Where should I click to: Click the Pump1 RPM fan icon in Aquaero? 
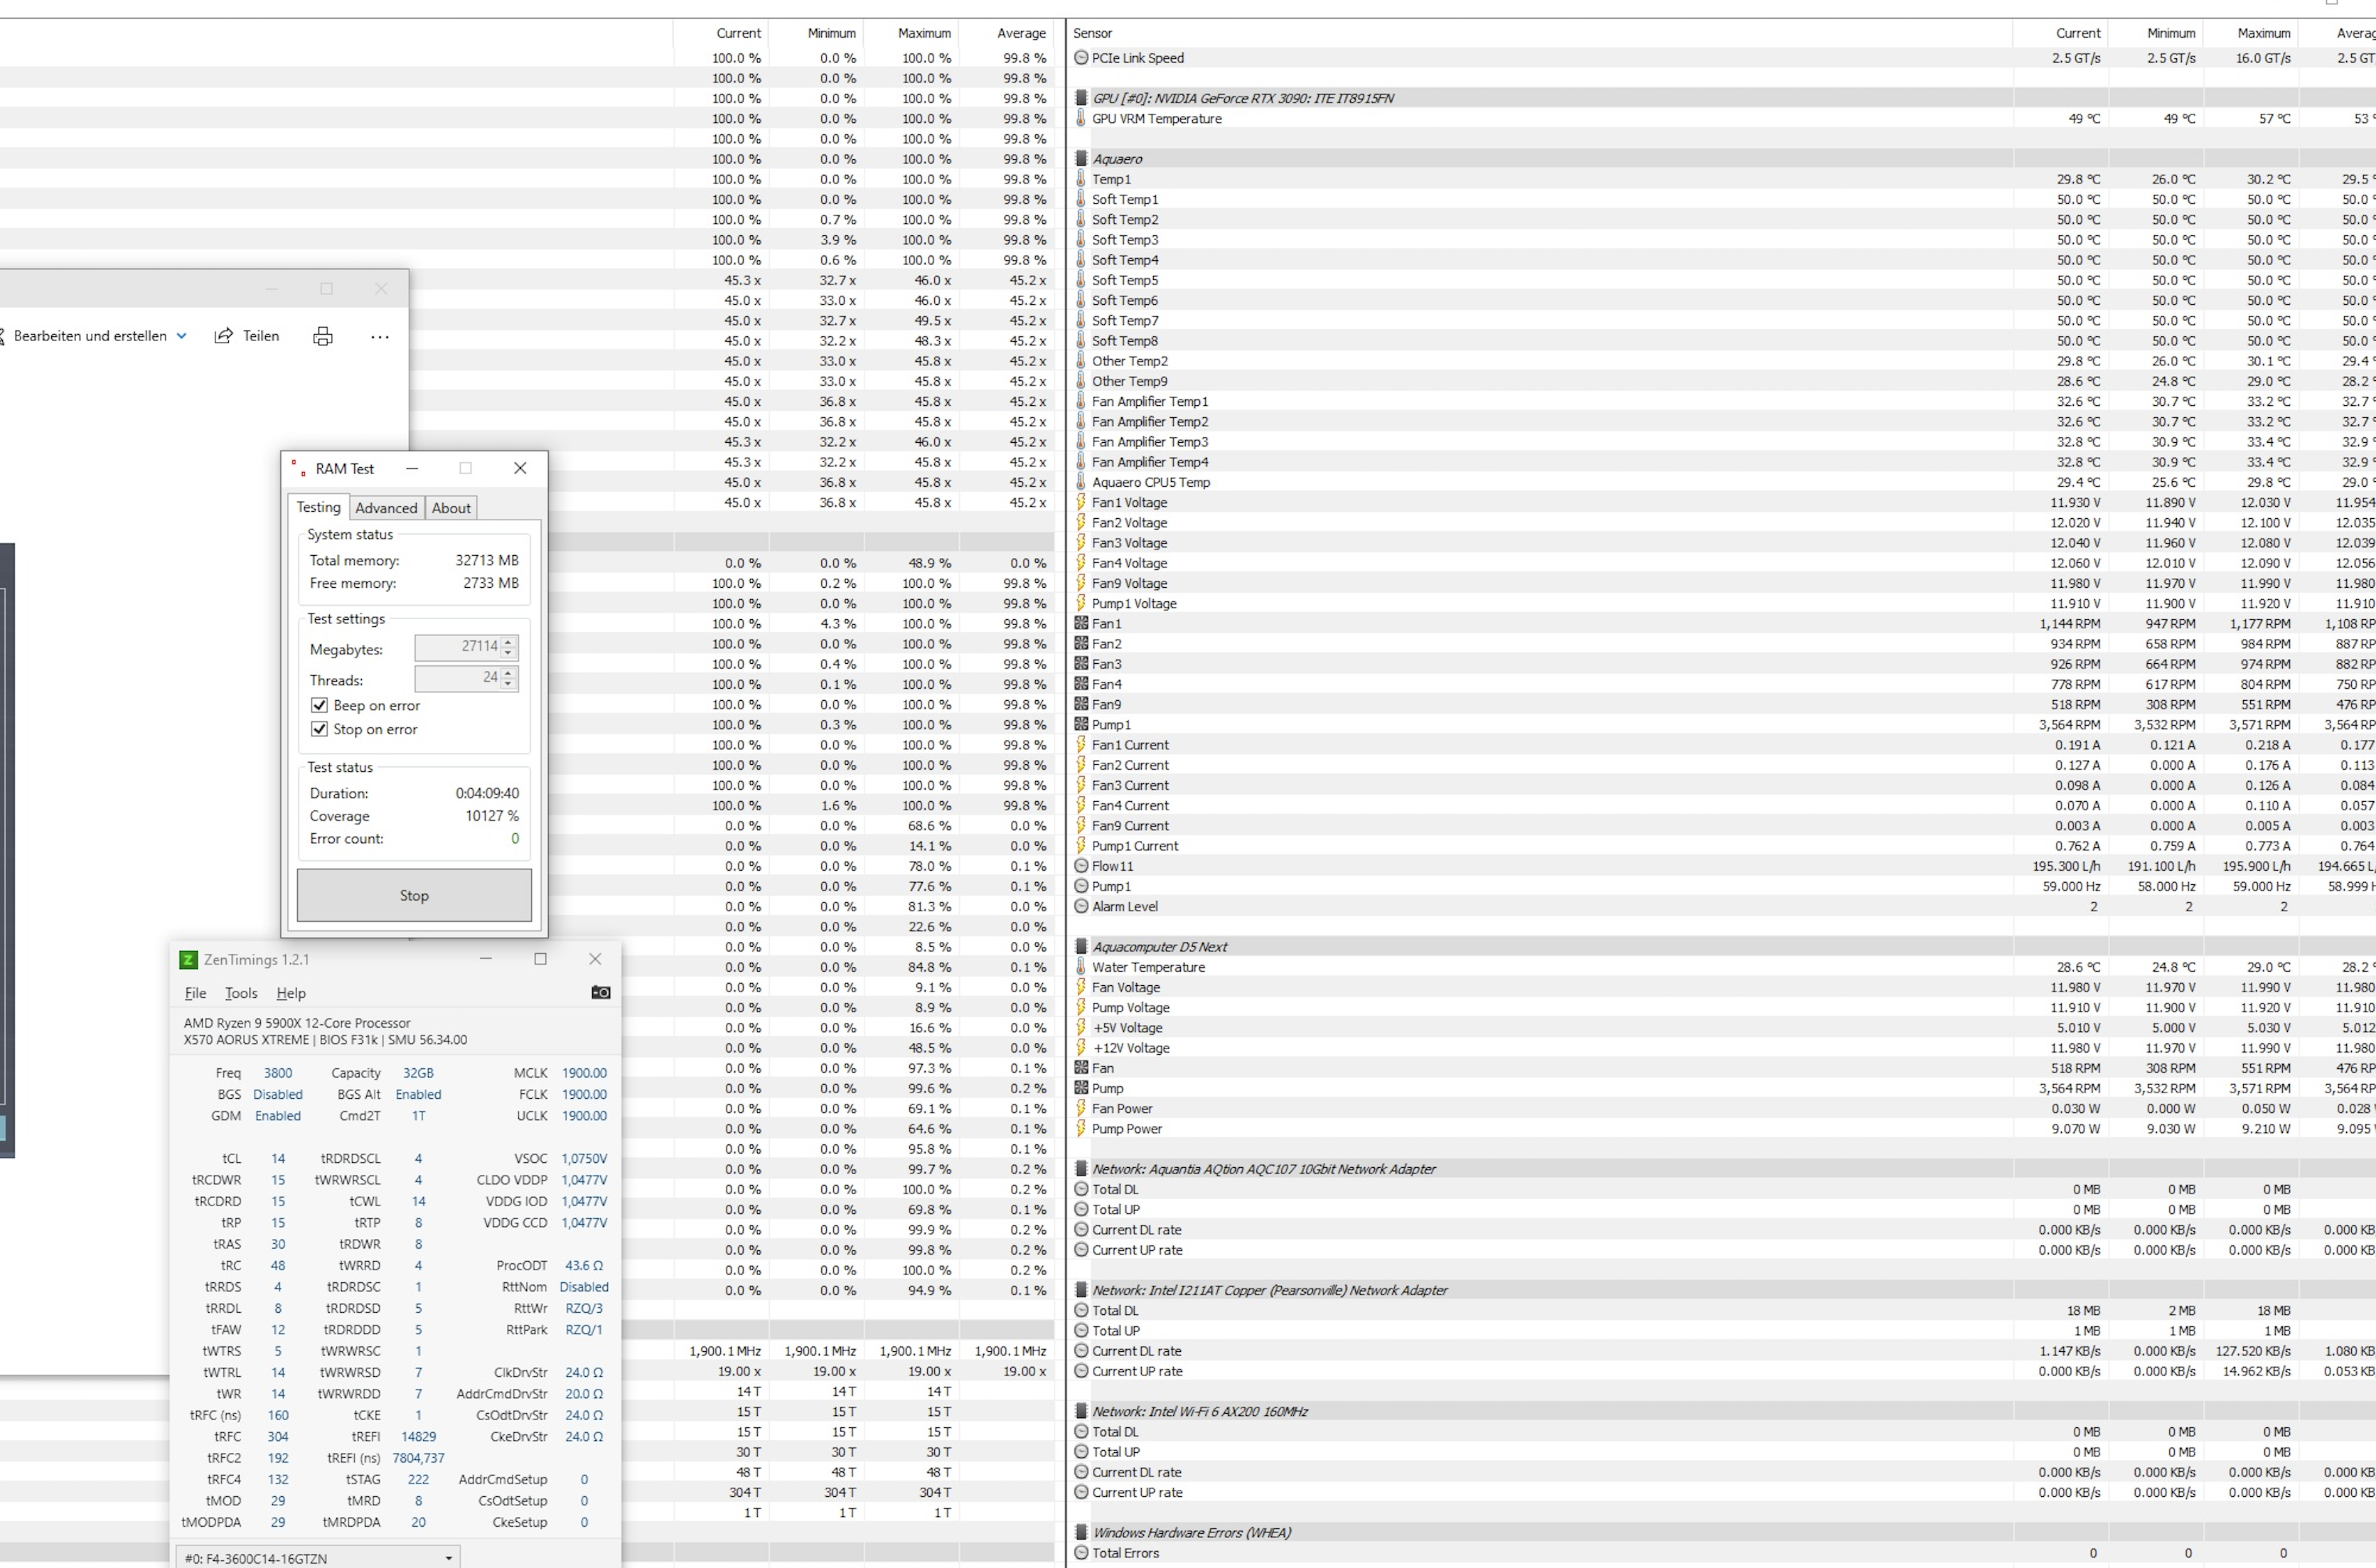tap(1081, 724)
